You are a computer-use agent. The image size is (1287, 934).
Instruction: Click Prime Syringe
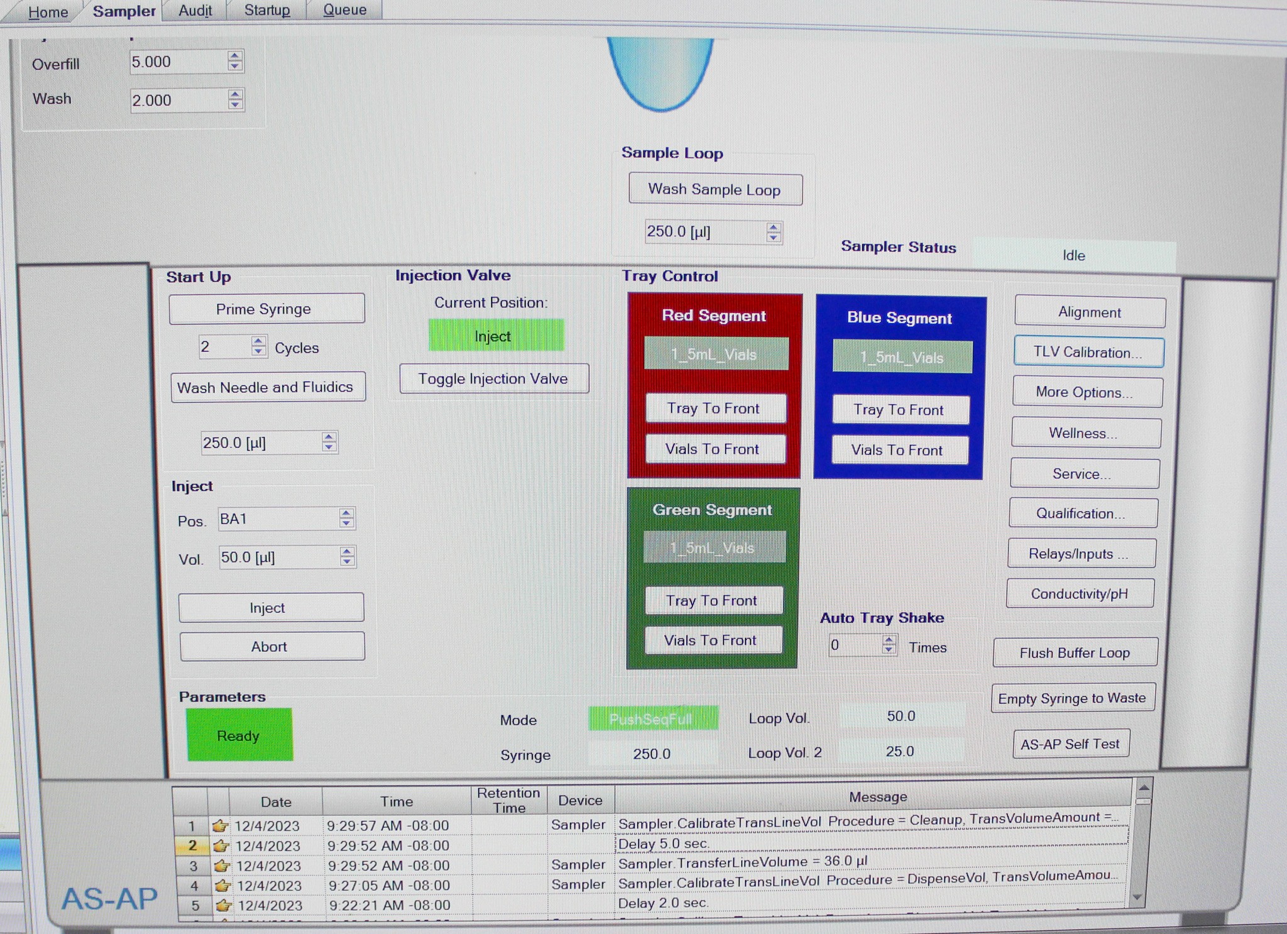[x=266, y=309]
